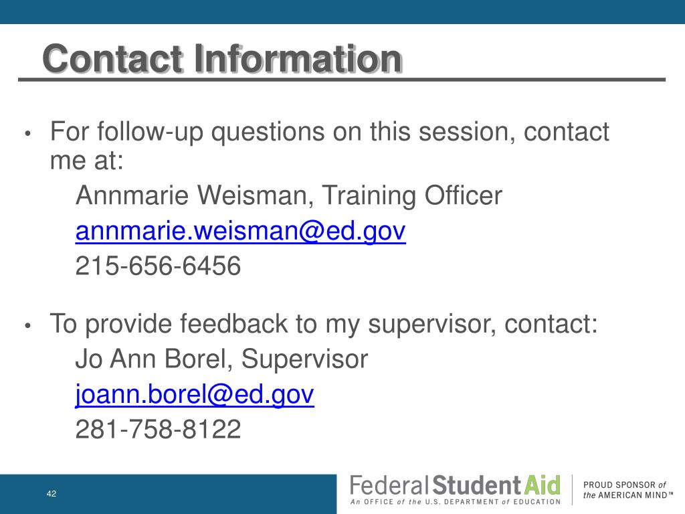Click the slide number 42
This screenshot has width=685, height=514.
(51, 493)
